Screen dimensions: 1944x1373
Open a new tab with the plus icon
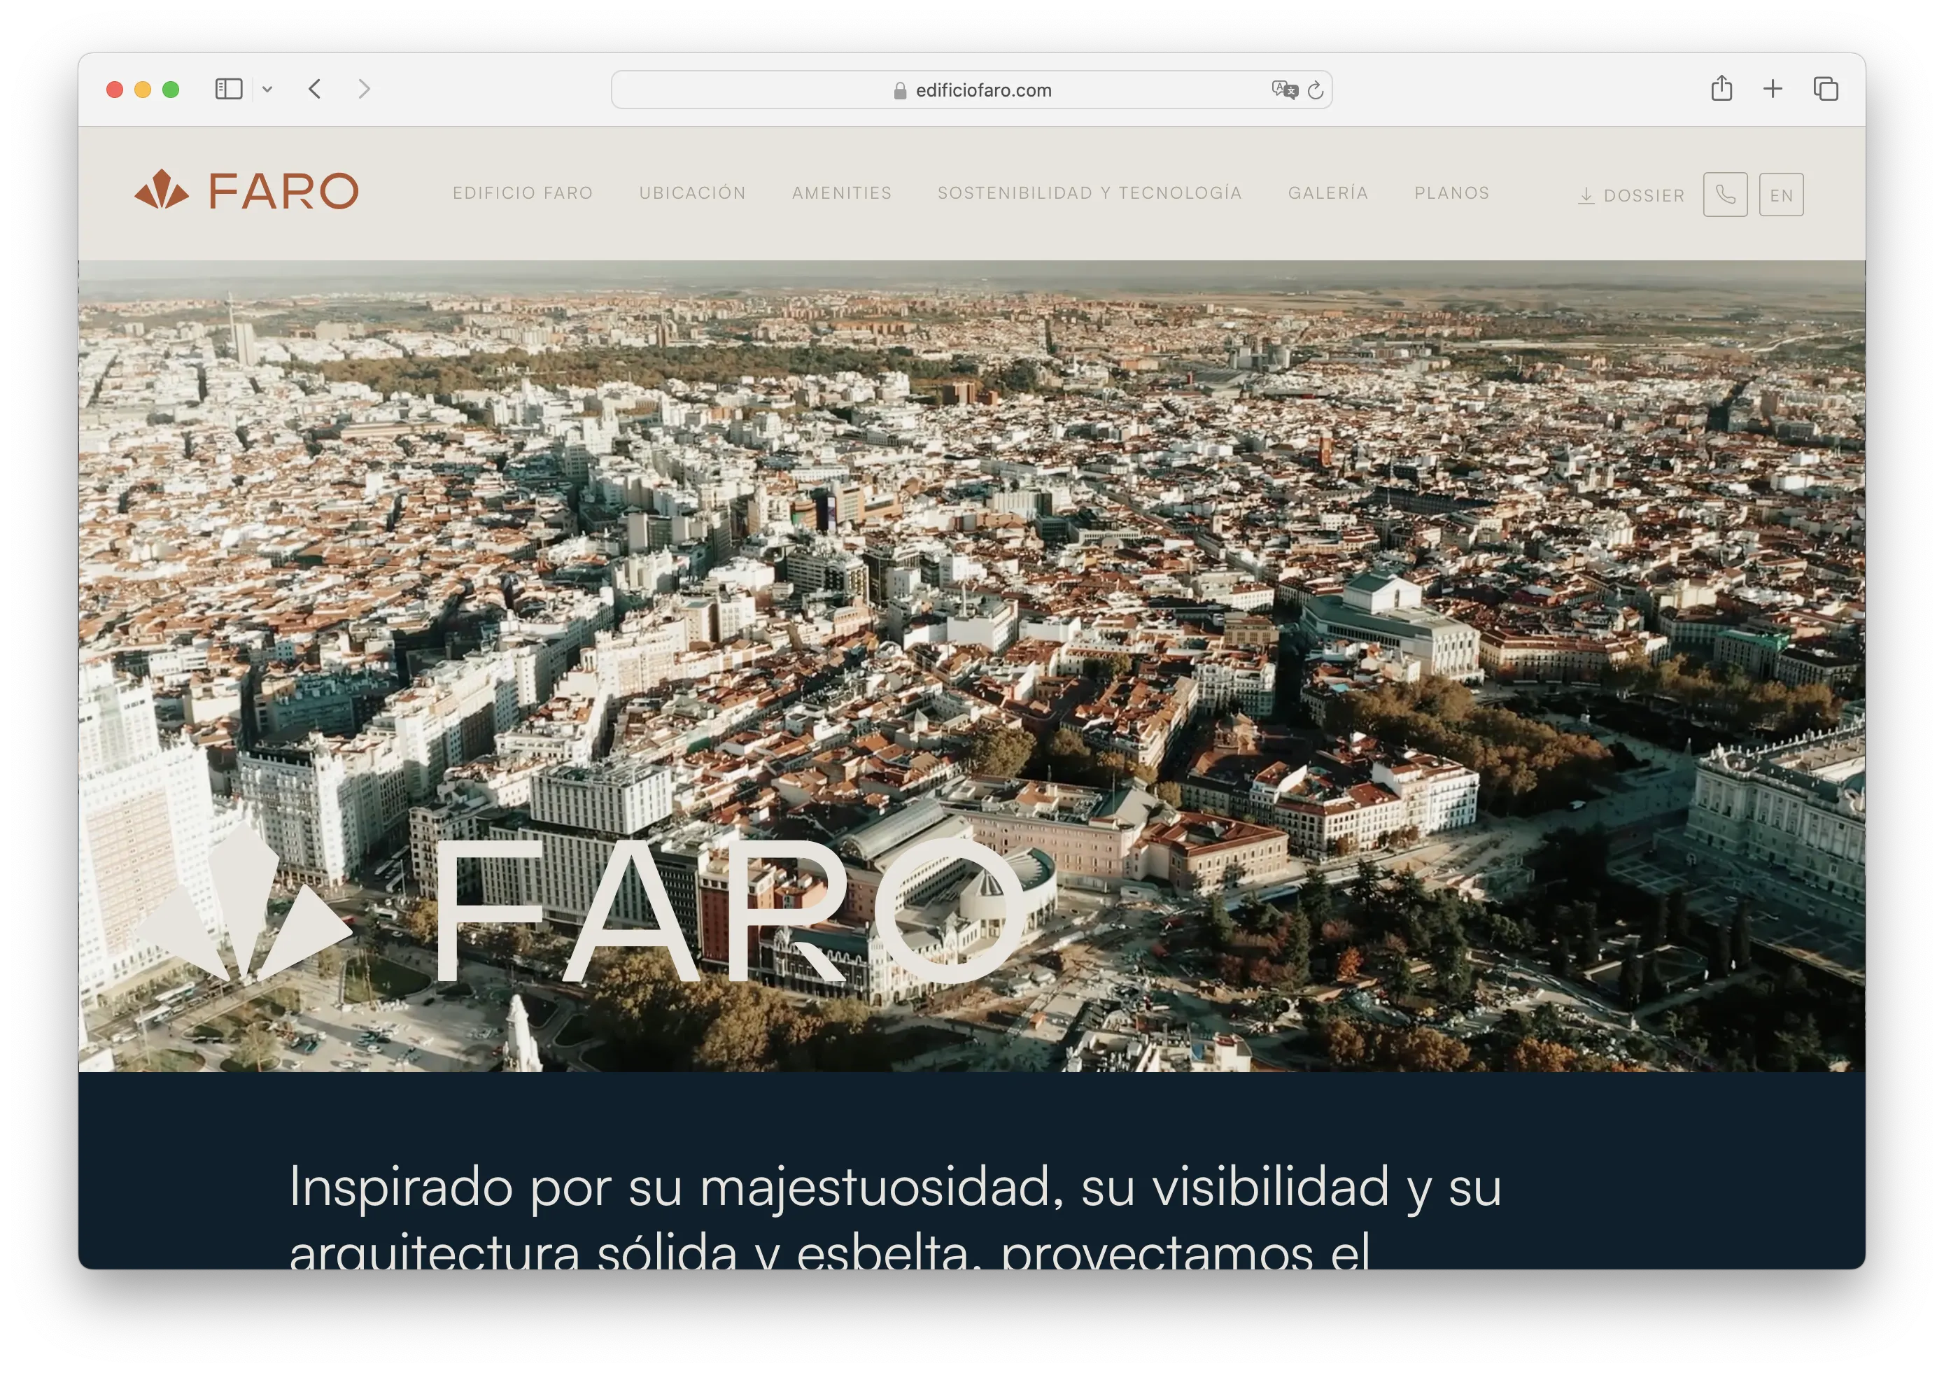click(1773, 88)
